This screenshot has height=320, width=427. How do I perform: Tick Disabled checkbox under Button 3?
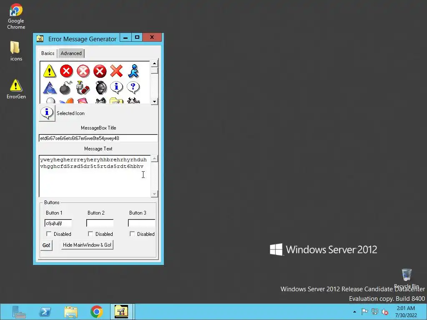coord(132,234)
